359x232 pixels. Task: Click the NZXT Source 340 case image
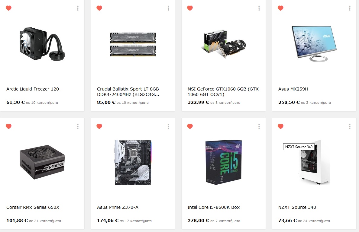tap(314, 162)
